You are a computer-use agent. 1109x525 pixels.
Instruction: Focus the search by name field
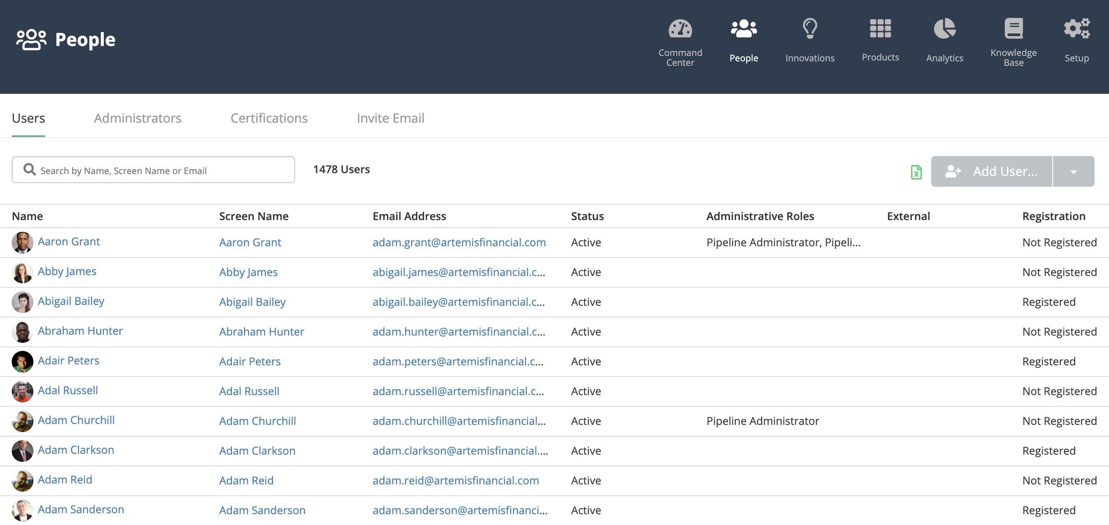[153, 170]
